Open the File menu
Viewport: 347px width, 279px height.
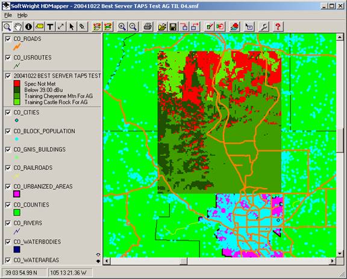[8, 15]
